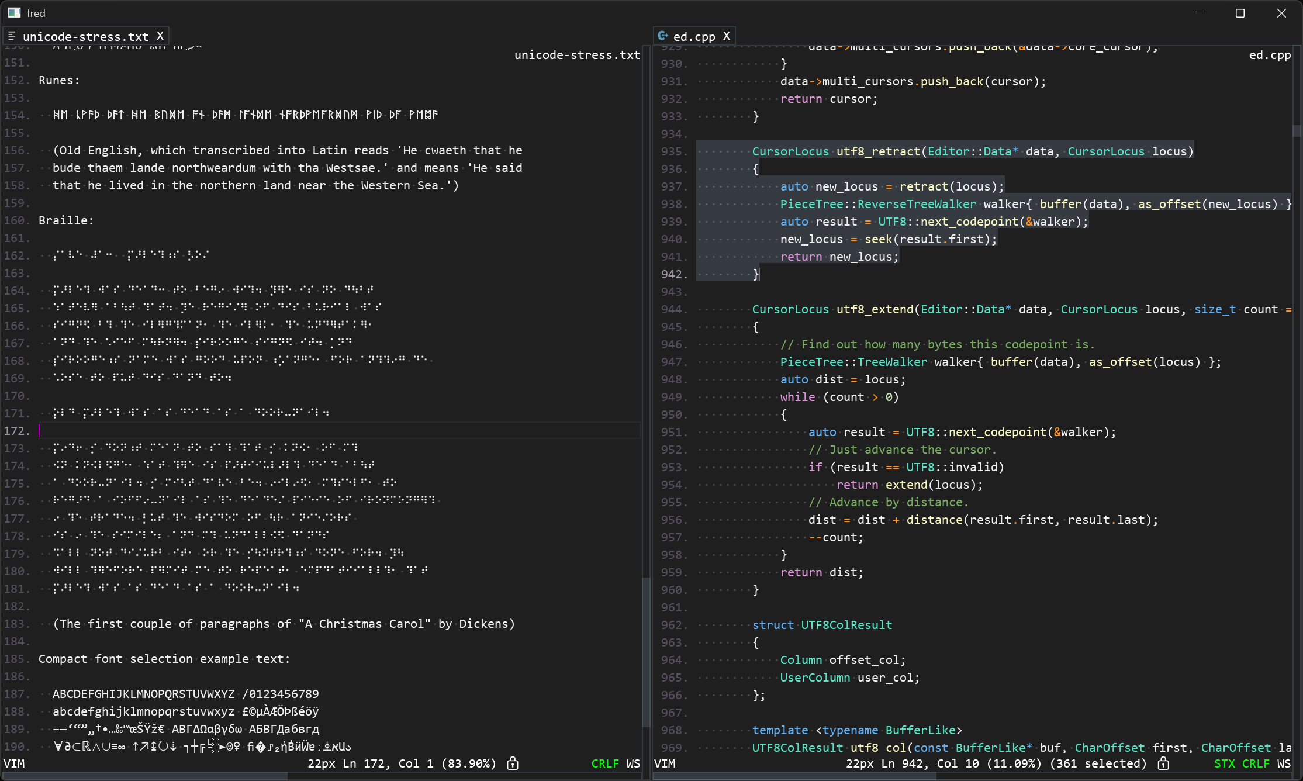Viewport: 1303px width, 781px height.
Task: Click the lock icon in right status bar
Action: [1163, 763]
